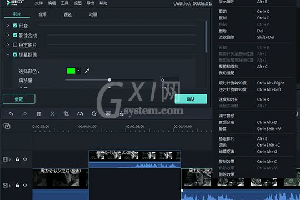
Task: Open the 视图 menu
Action: (77, 3)
